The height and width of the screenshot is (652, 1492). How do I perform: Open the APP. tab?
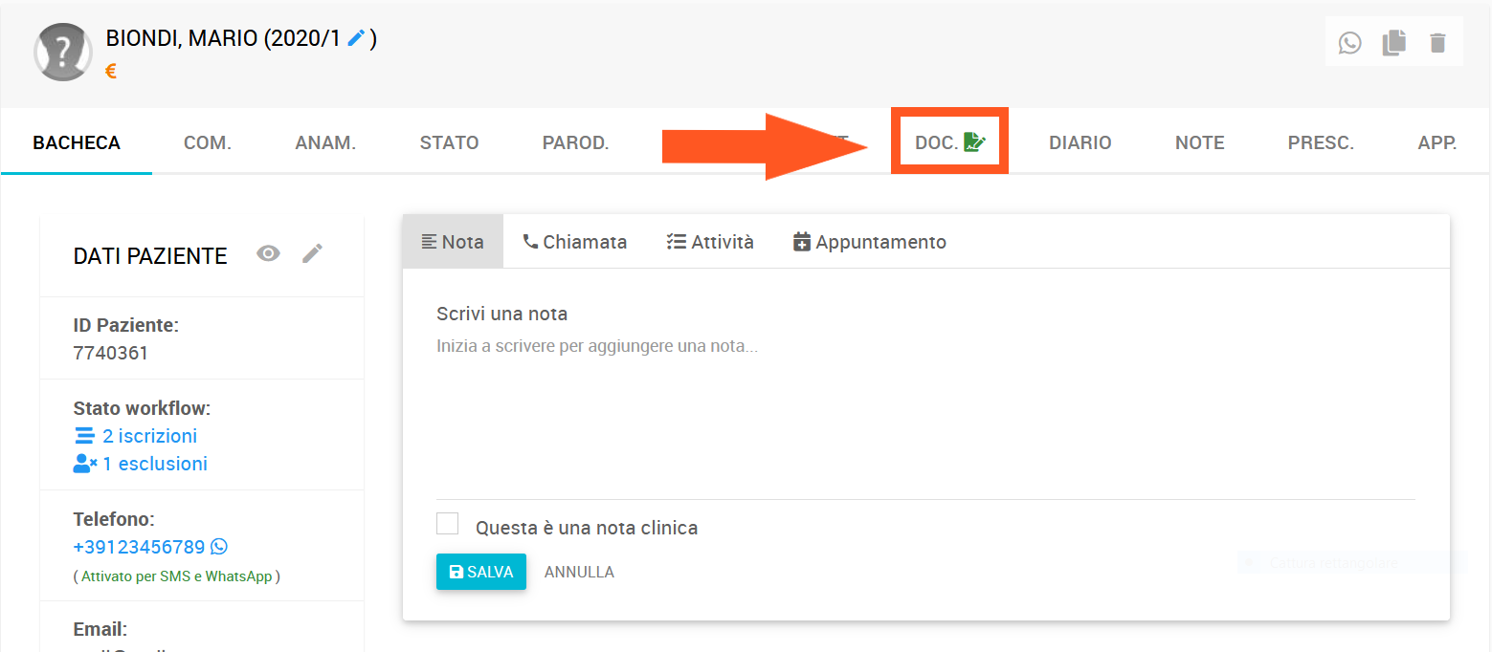point(1437,143)
